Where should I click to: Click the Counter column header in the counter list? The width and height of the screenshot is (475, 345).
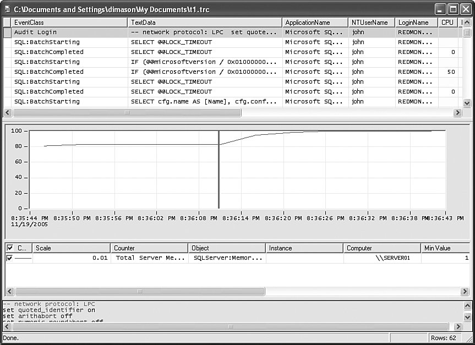pyautogui.click(x=149, y=248)
